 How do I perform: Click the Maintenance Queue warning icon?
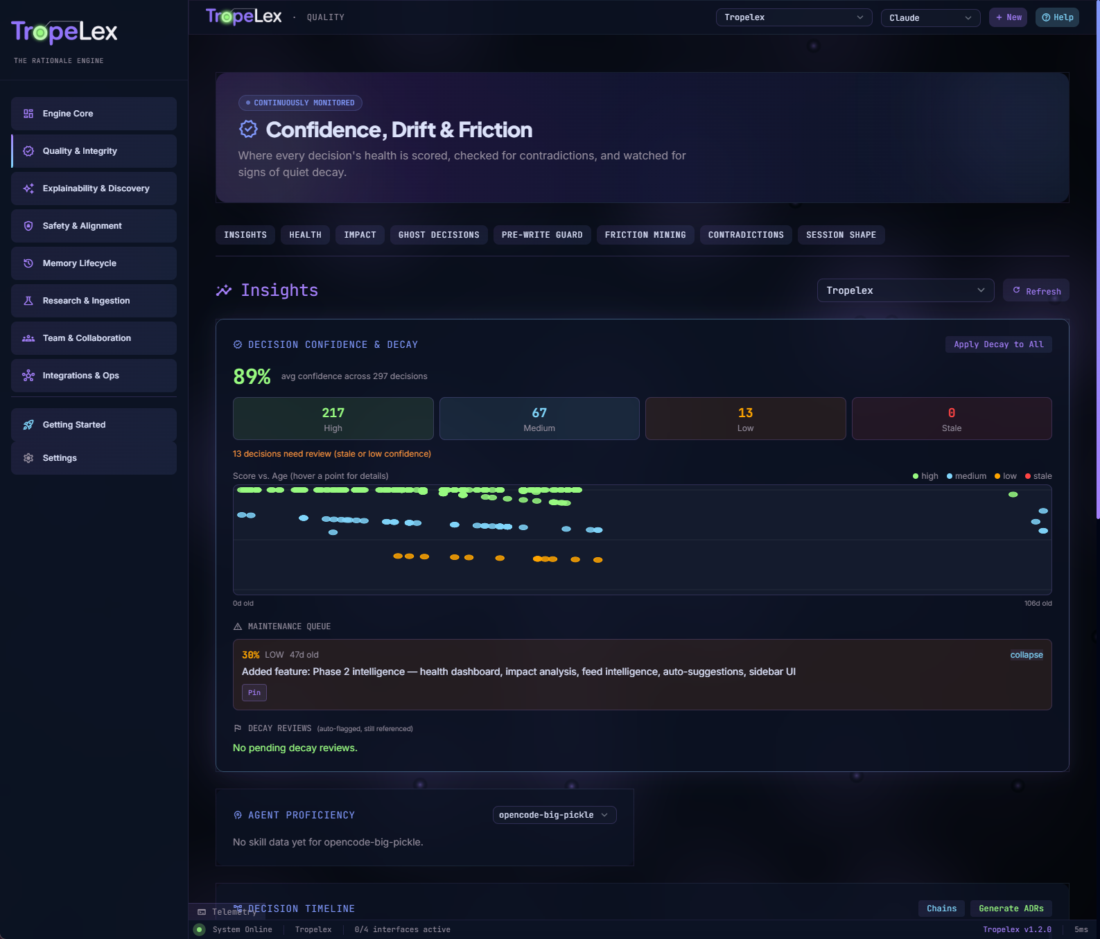pos(238,626)
